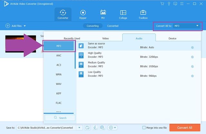The width and height of the screenshot is (206, 134).
Task: Switch to the Ripper module
Action: point(83,14)
